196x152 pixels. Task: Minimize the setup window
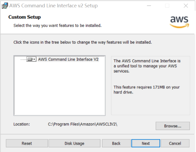(149, 6)
